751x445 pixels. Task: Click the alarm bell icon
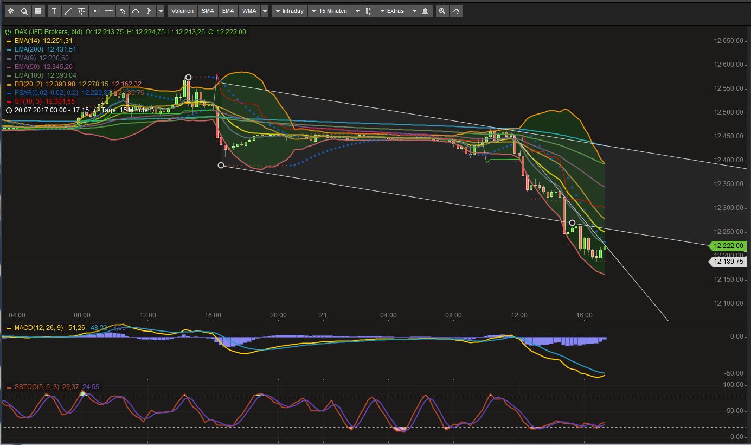(x=425, y=11)
